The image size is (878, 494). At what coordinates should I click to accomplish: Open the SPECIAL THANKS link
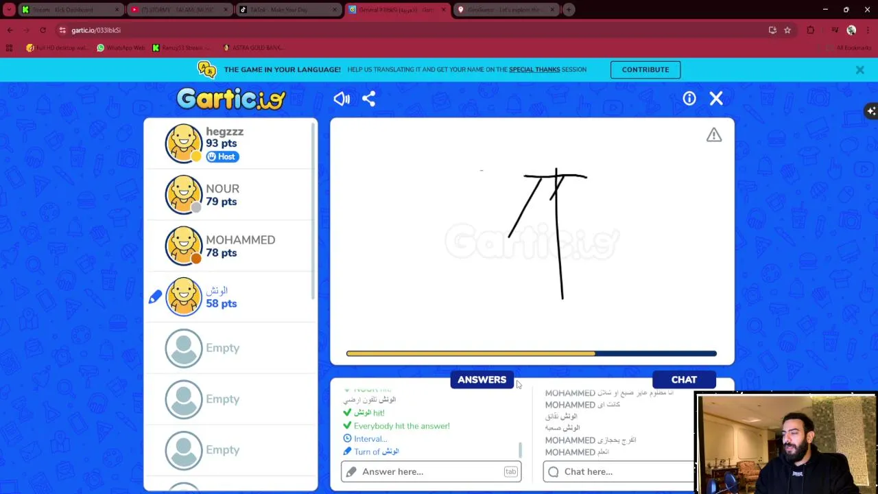pos(534,69)
